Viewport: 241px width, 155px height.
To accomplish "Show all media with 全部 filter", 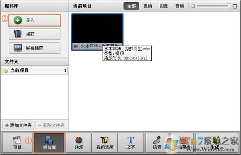I will (131, 6).
